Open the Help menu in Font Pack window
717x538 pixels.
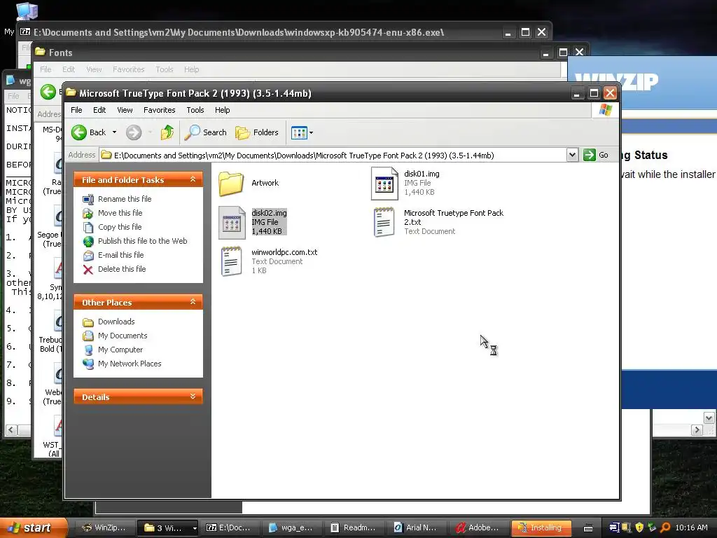[222, 110]
